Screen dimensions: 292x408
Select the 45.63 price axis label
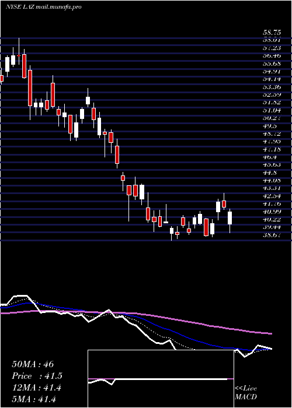[272, 165]
